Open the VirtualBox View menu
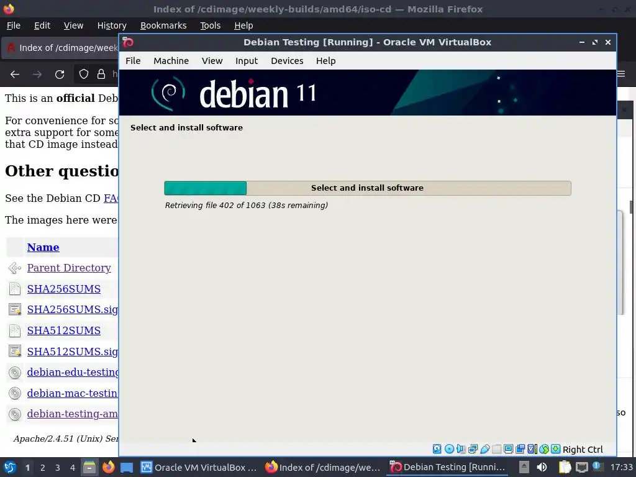The width and height of the screenshot is (636, 477). (x=212, y=61)
